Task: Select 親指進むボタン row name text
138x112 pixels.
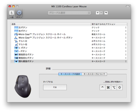Action: [26, 58]
